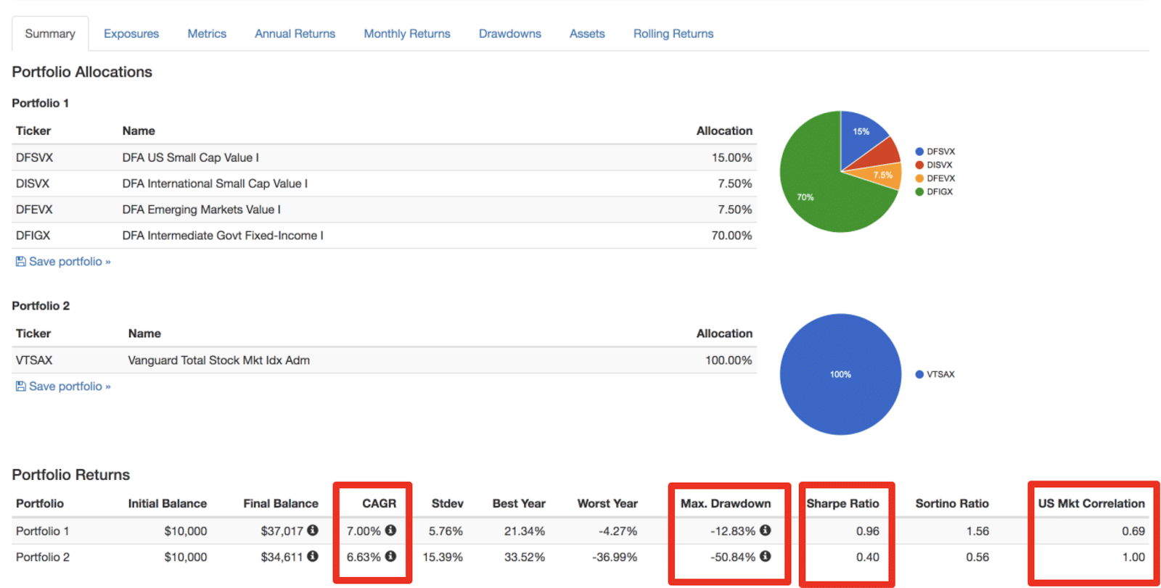The width and height of the screenshot is (1161, 588).
Task: Click the 21.34% best year value
Action: pos(525,531)
